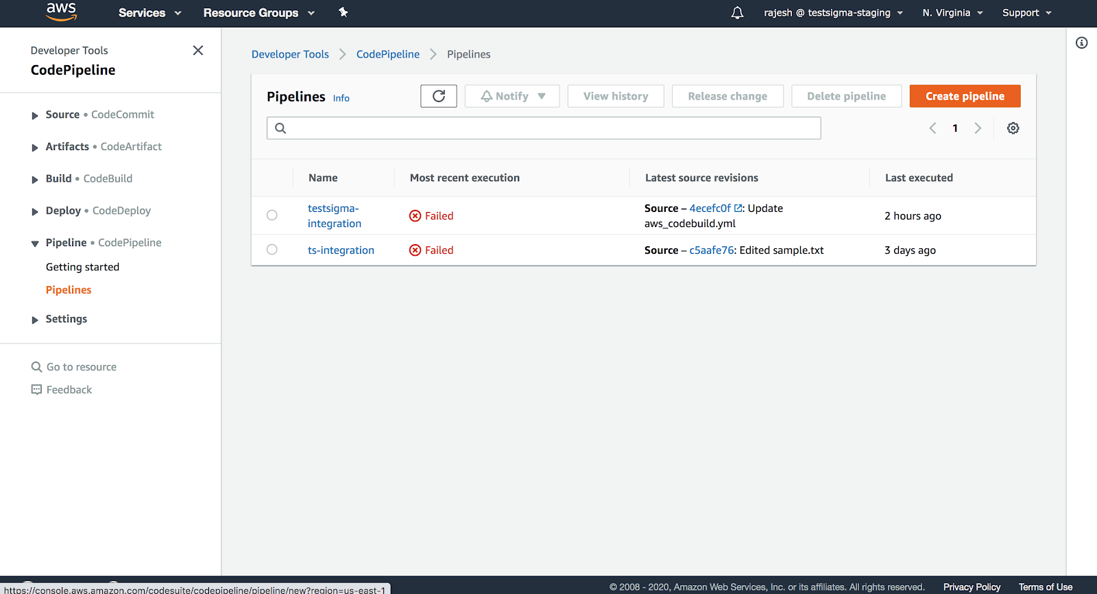Open the Support menu

[1026, 13]
